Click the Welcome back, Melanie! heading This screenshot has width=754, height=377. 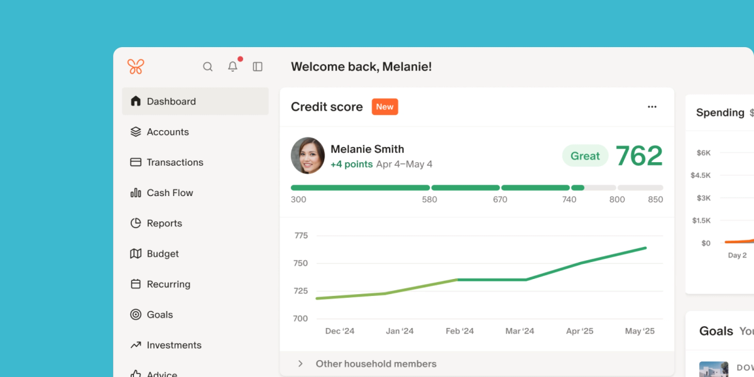tap(361, 67)
